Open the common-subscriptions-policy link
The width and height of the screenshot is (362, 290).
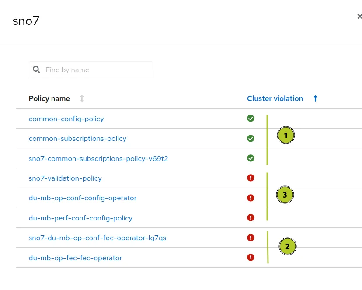77,139
